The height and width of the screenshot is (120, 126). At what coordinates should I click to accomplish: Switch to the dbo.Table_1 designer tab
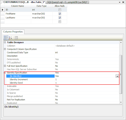pyautogui.click(x=24, y=2)
